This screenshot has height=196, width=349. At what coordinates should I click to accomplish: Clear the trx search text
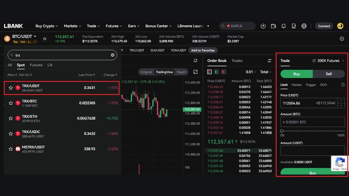(x=113, y=55)
